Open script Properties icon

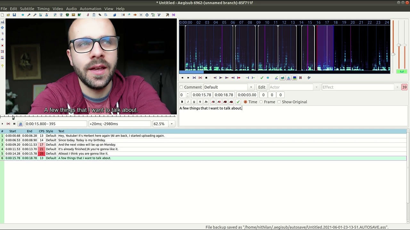(x=94, y=15)
